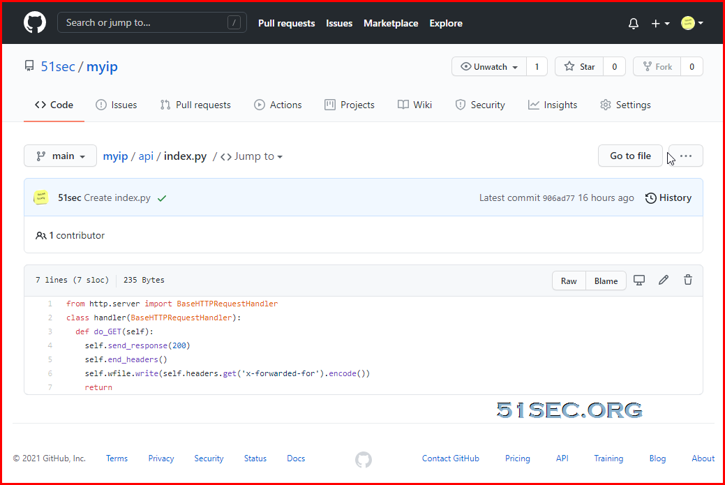Switch to the Settings tab
The height and width of the screenshot is (485, 725).
[x=625, y=105]
